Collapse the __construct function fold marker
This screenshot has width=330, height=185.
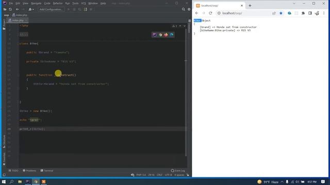(19, 75)
